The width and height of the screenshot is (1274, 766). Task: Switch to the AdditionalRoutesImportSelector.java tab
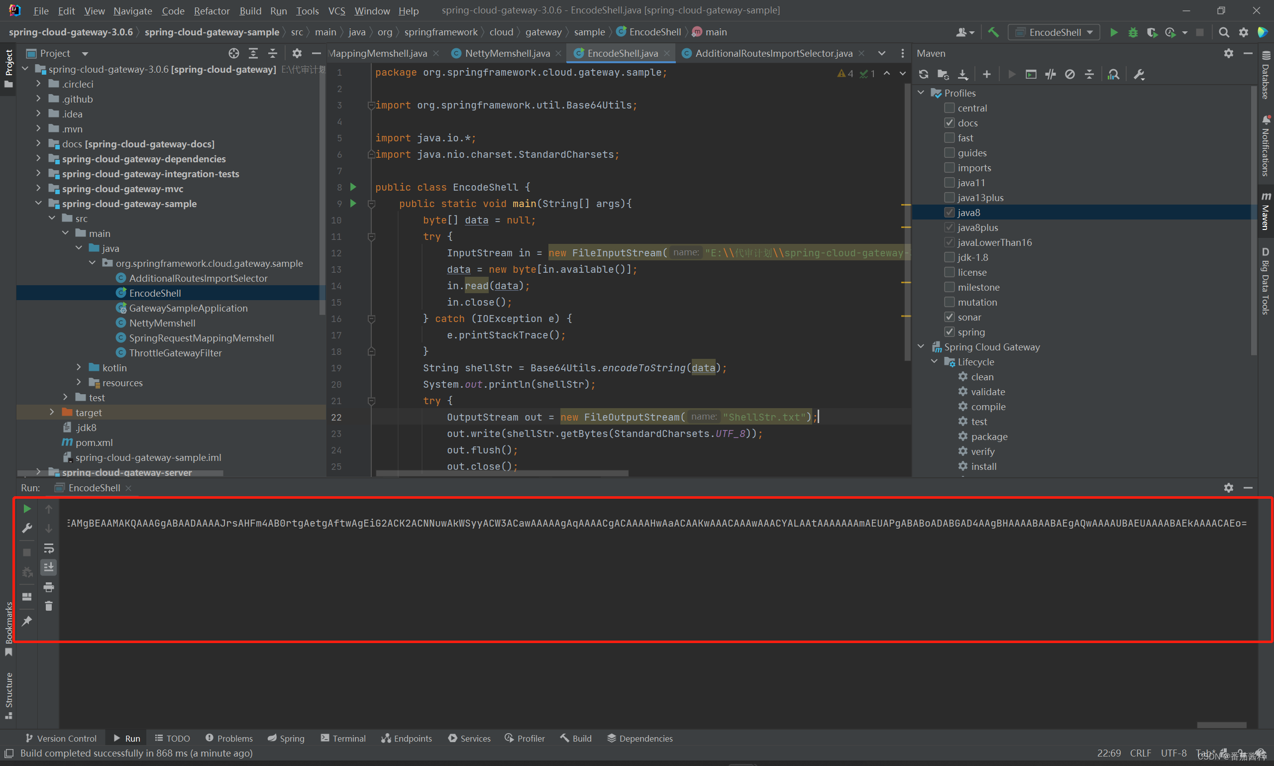(x=772, y=53)
